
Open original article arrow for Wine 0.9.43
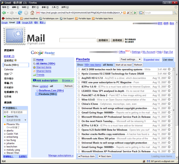tap(169, 99)
